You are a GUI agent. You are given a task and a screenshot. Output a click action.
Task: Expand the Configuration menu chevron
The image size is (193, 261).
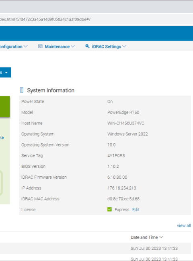point(25,46)
